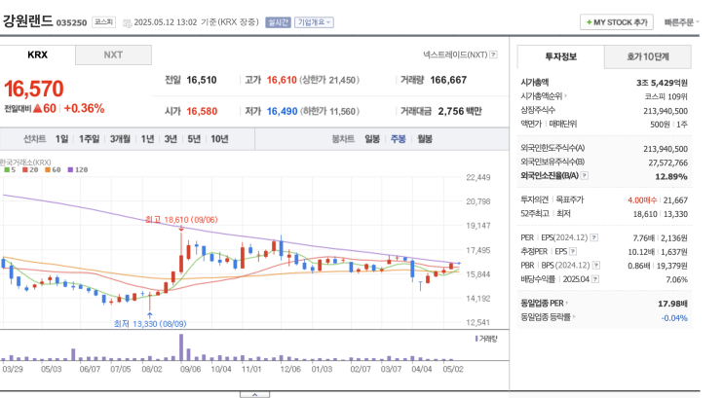
Task: Switch to the KRX tab
Action: [x=37, y=54]
